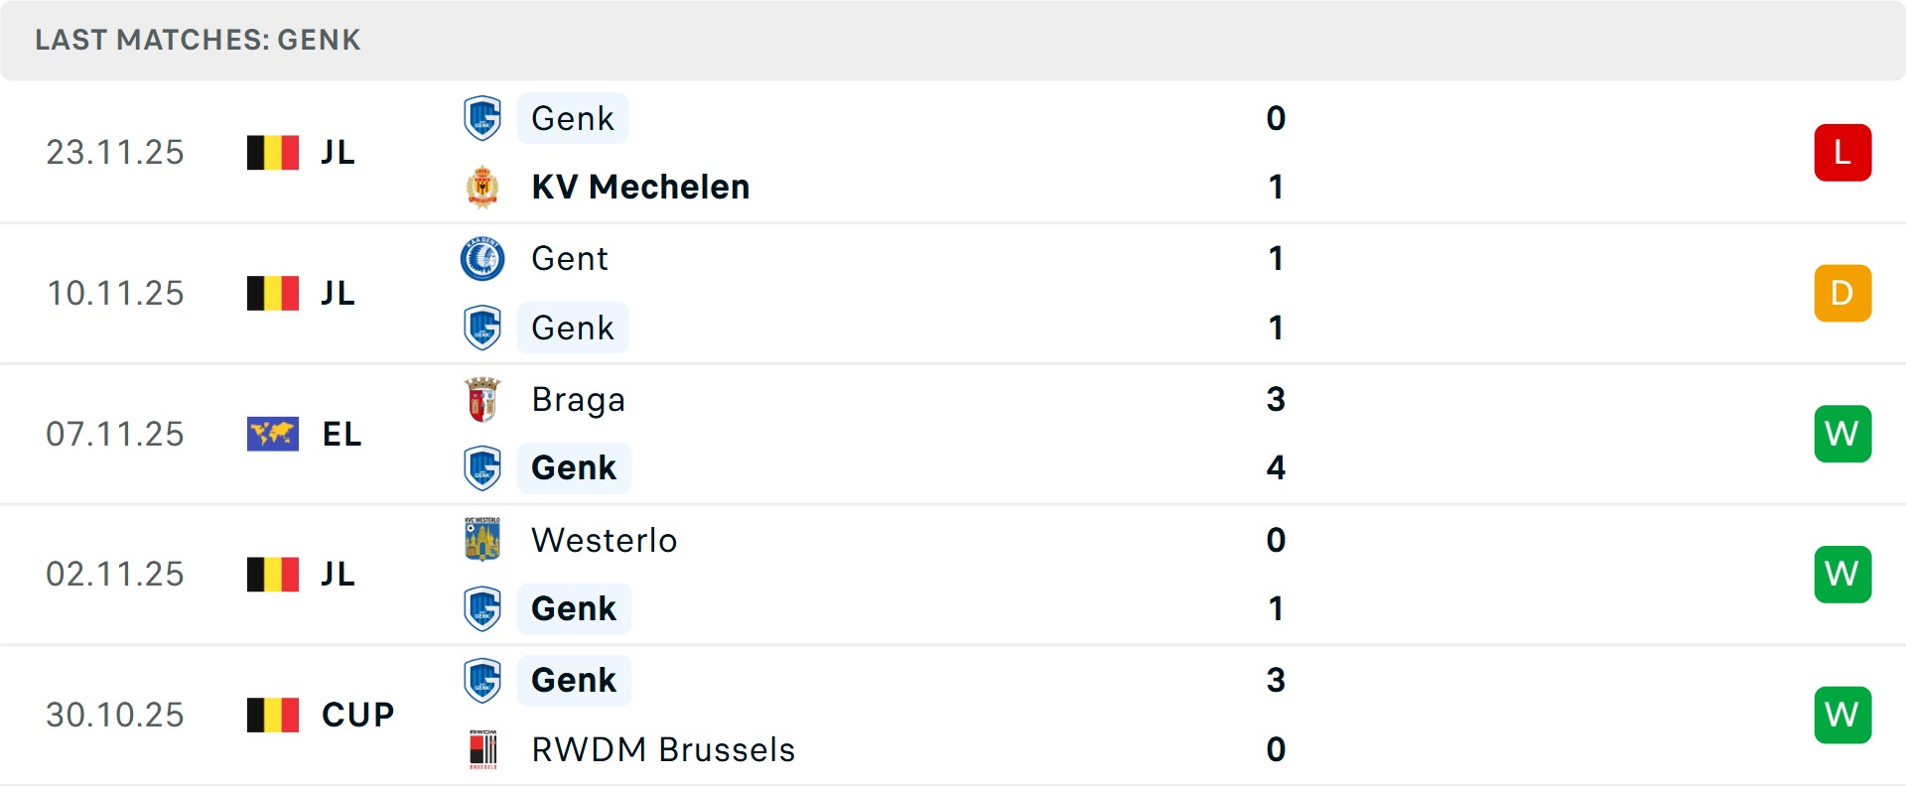Open the KV Mechelen team link

tap(640, 187)
